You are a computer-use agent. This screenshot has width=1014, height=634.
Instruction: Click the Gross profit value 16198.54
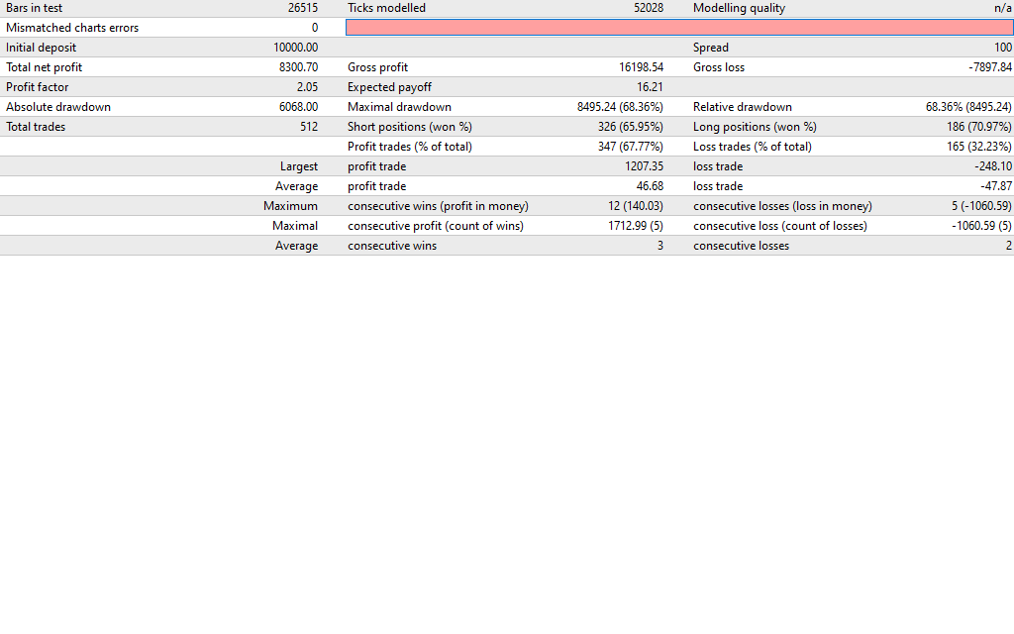pos(639,67)
